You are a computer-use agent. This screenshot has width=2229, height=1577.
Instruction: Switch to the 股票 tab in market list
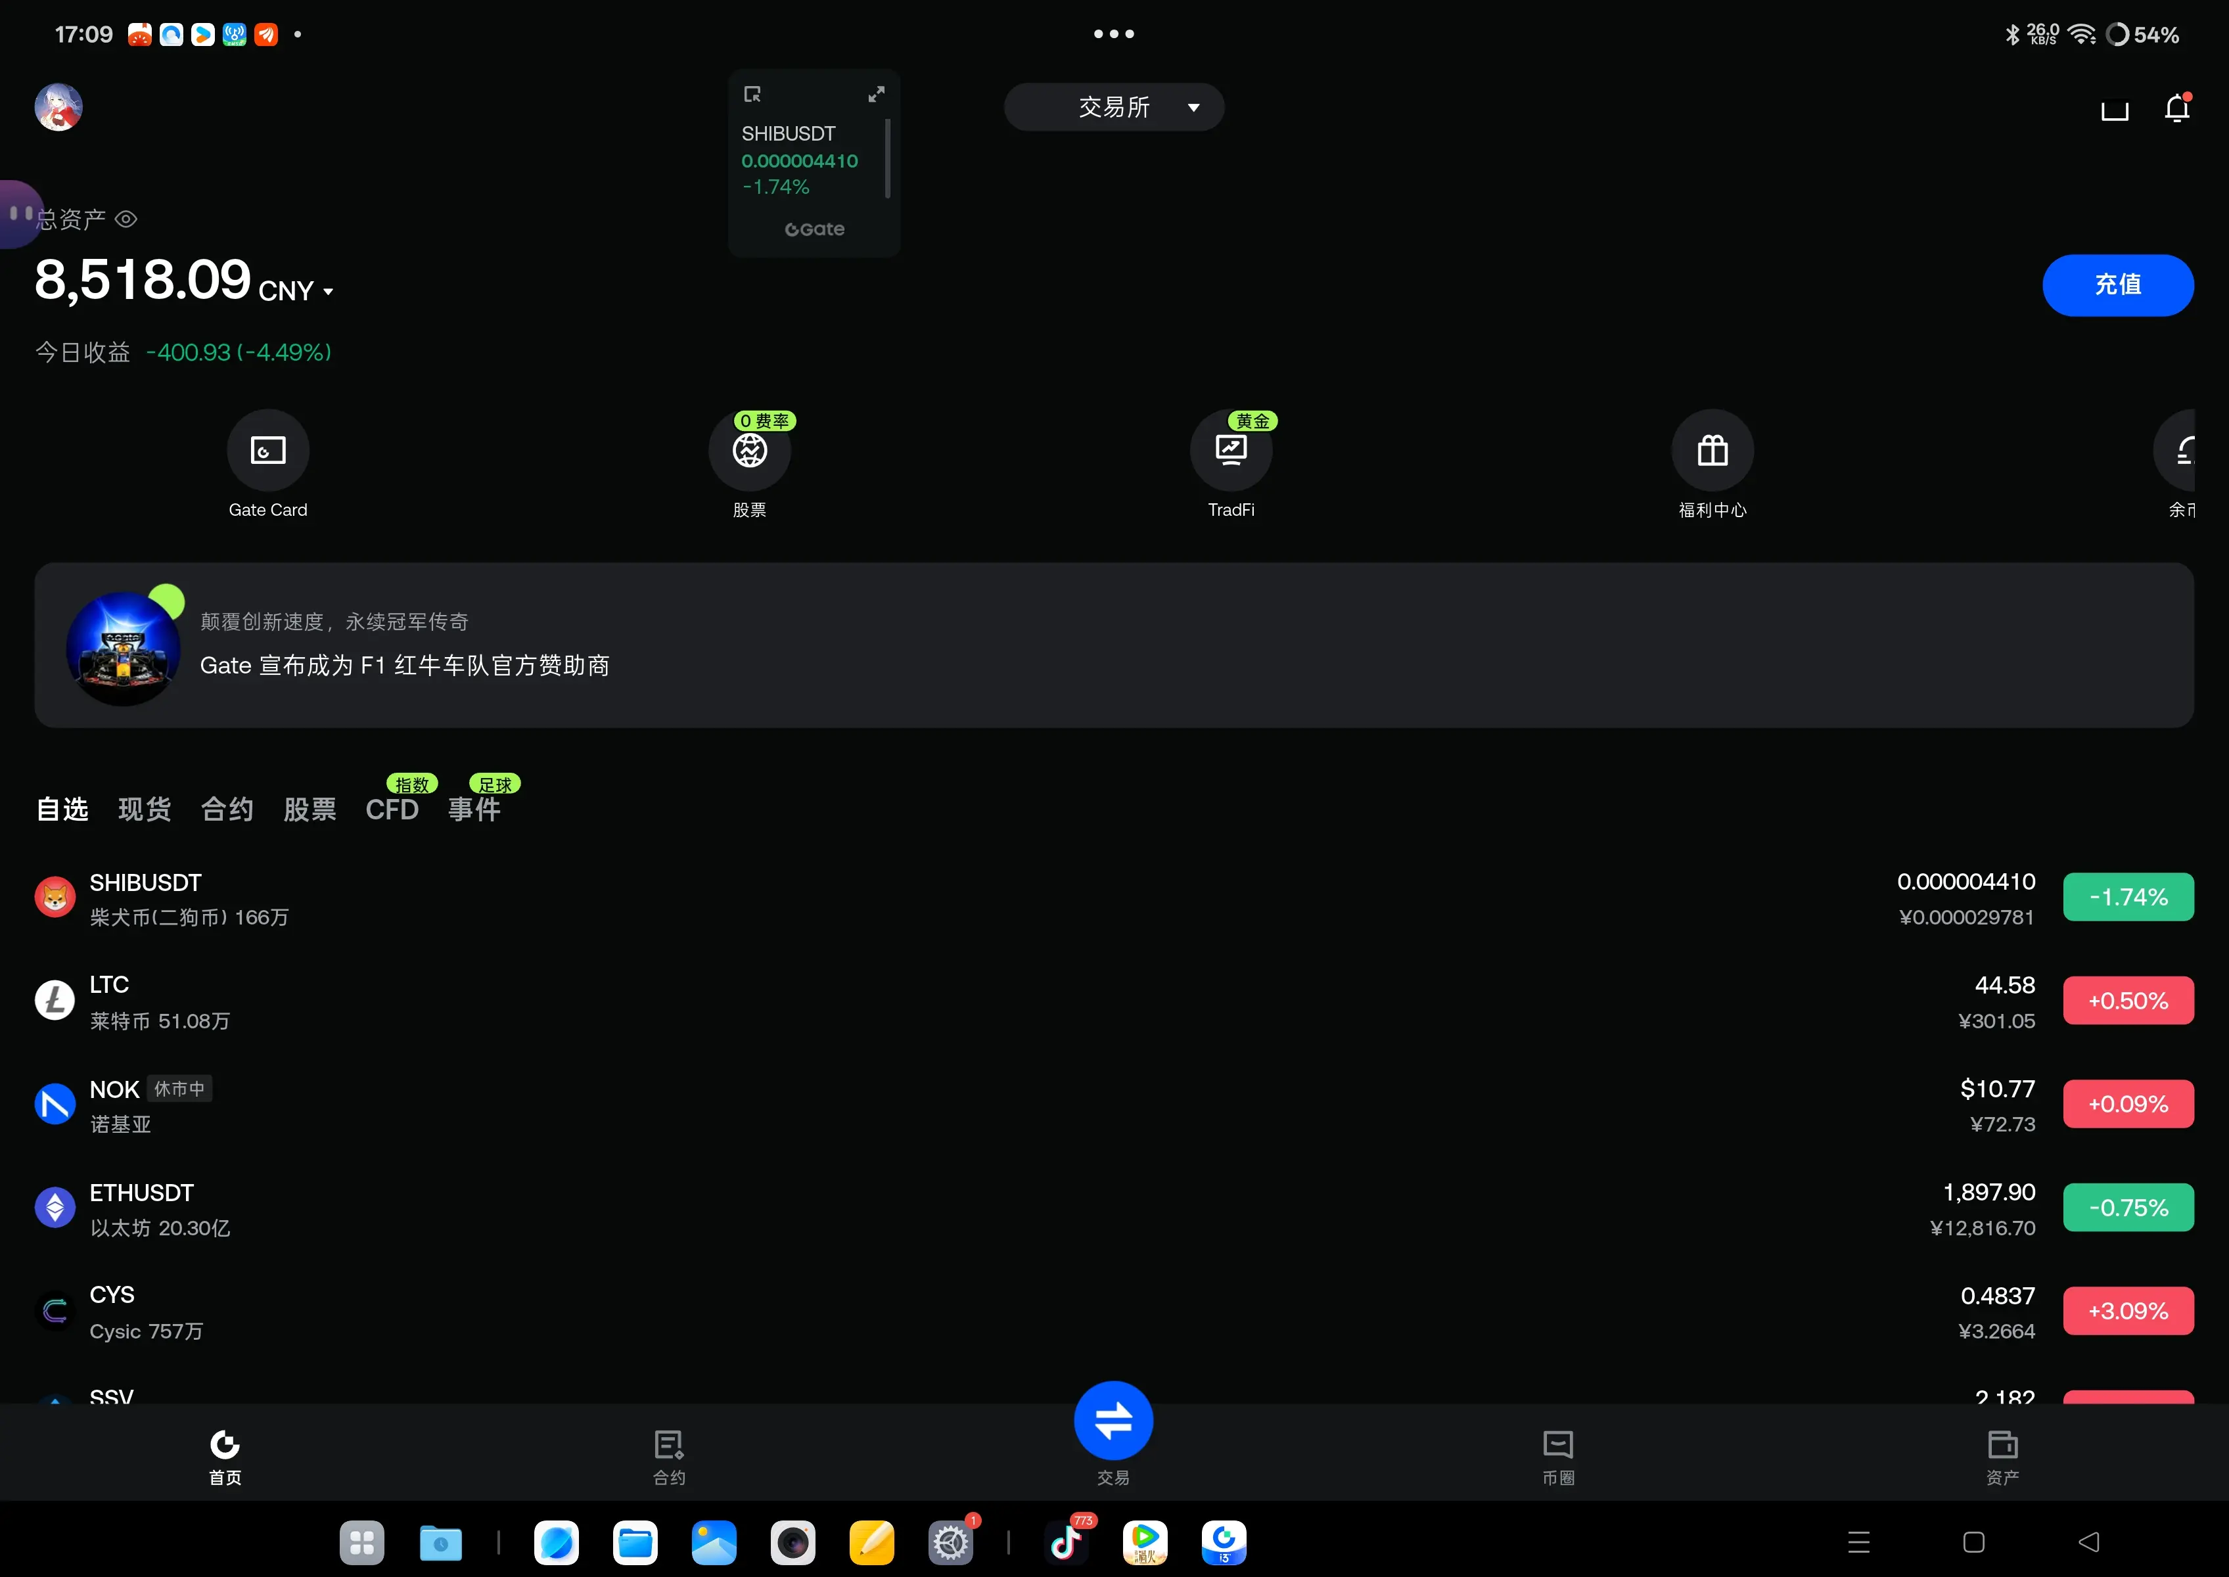pos(310,809)
